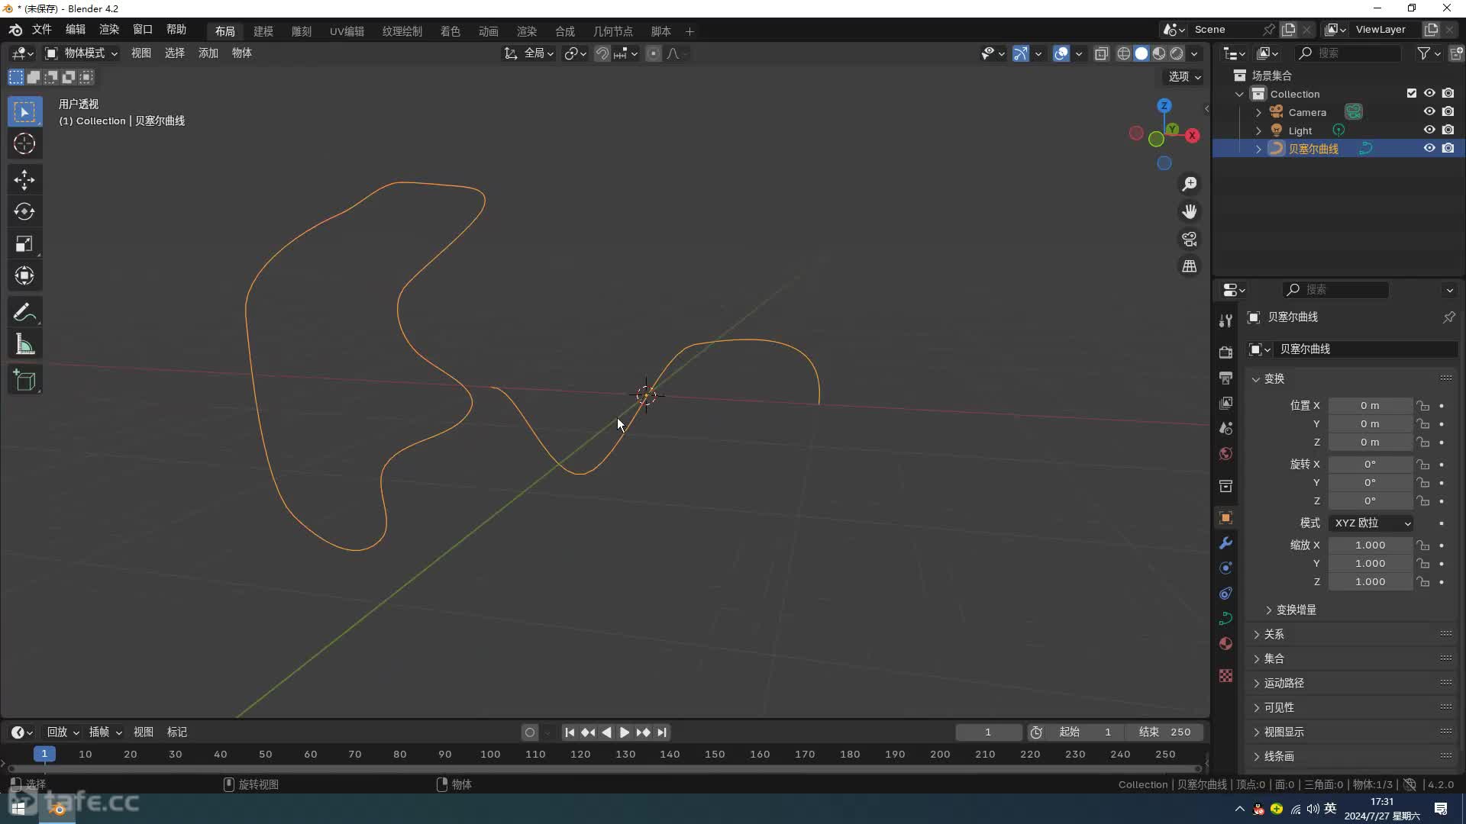Open the 选项 options dropdown
The height and width of the screenshot is (824, 1466).
[1184, 76]
